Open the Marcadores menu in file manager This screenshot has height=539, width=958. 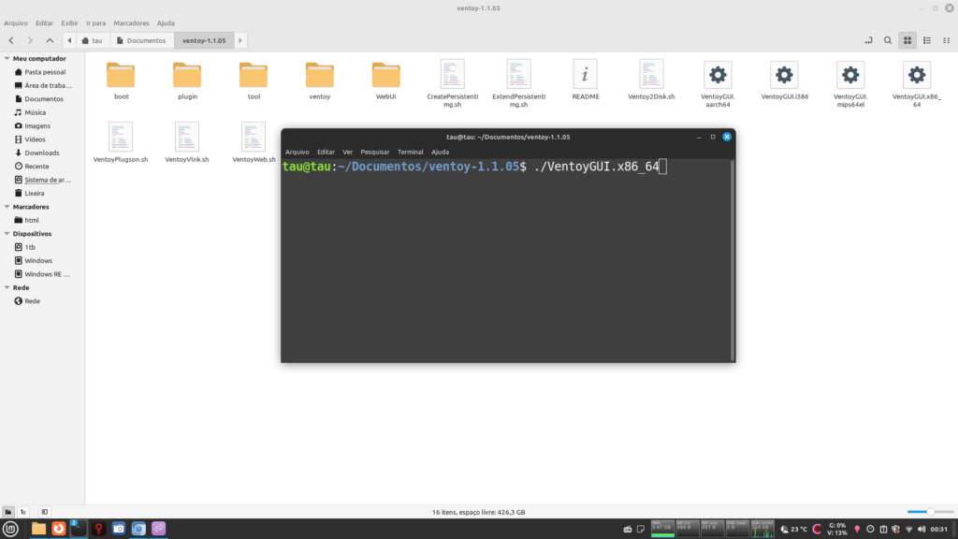131,22
